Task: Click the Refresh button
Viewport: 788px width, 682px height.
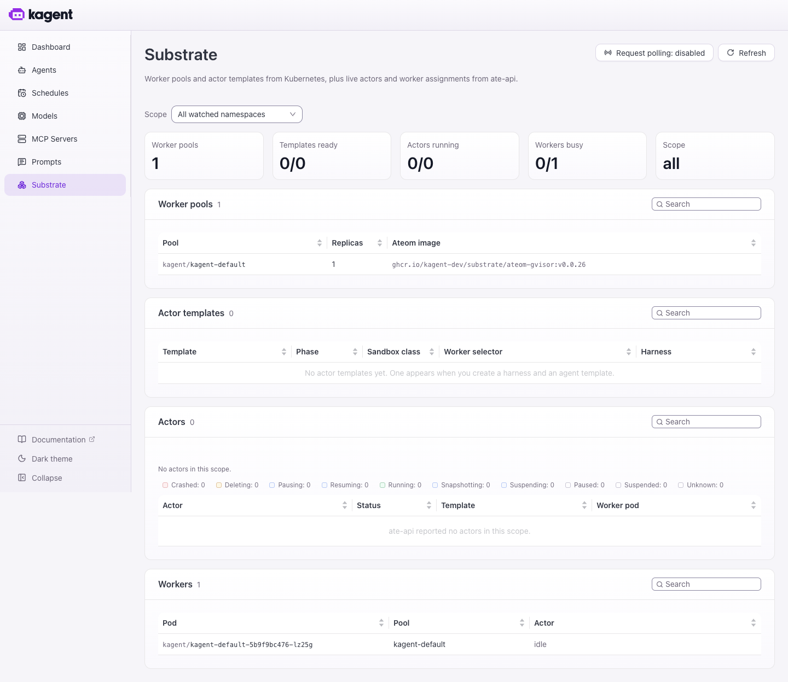Action: click(x=746, y=53)
